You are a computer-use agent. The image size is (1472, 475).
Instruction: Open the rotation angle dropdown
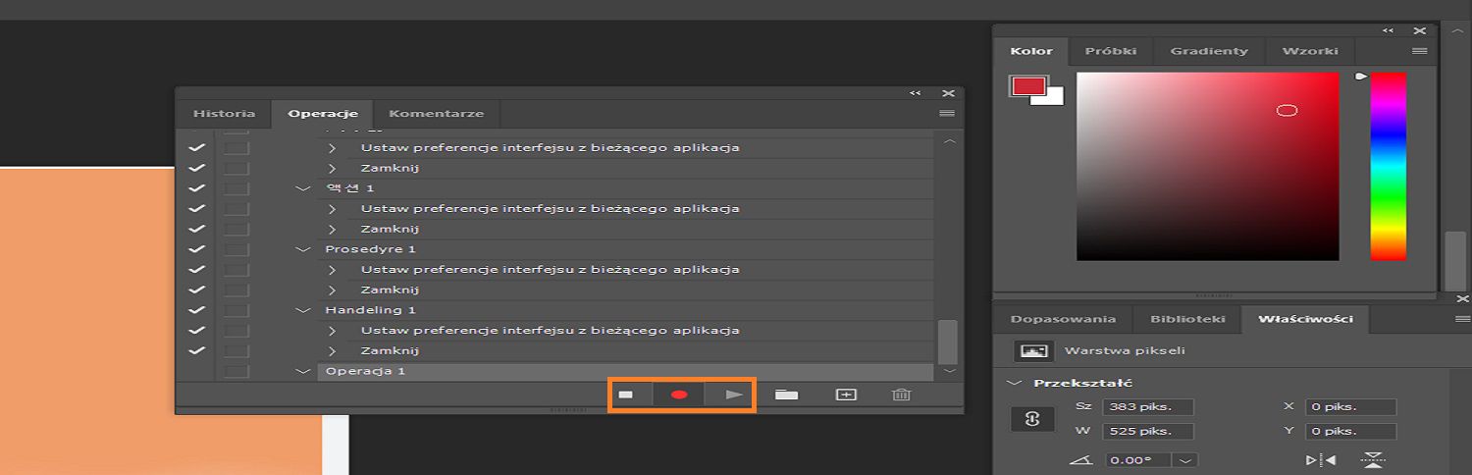click(1187, 460)
